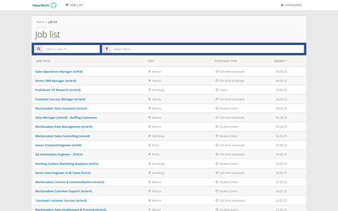Click clock icon in Werkstudent Customer Support row
Viewport: 338px width, 211px height.
pyautogui.click(x=217, y=191)
